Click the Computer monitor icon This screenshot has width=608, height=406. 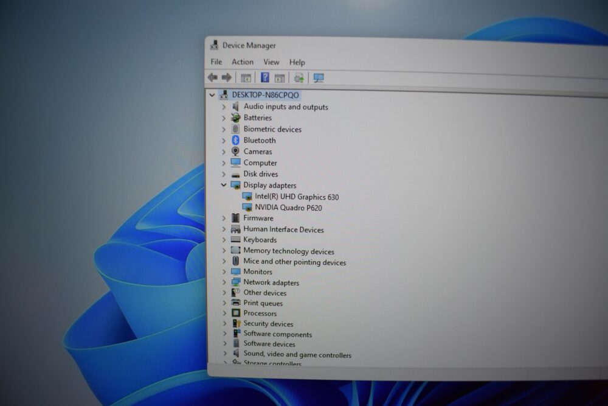point(235,163)
